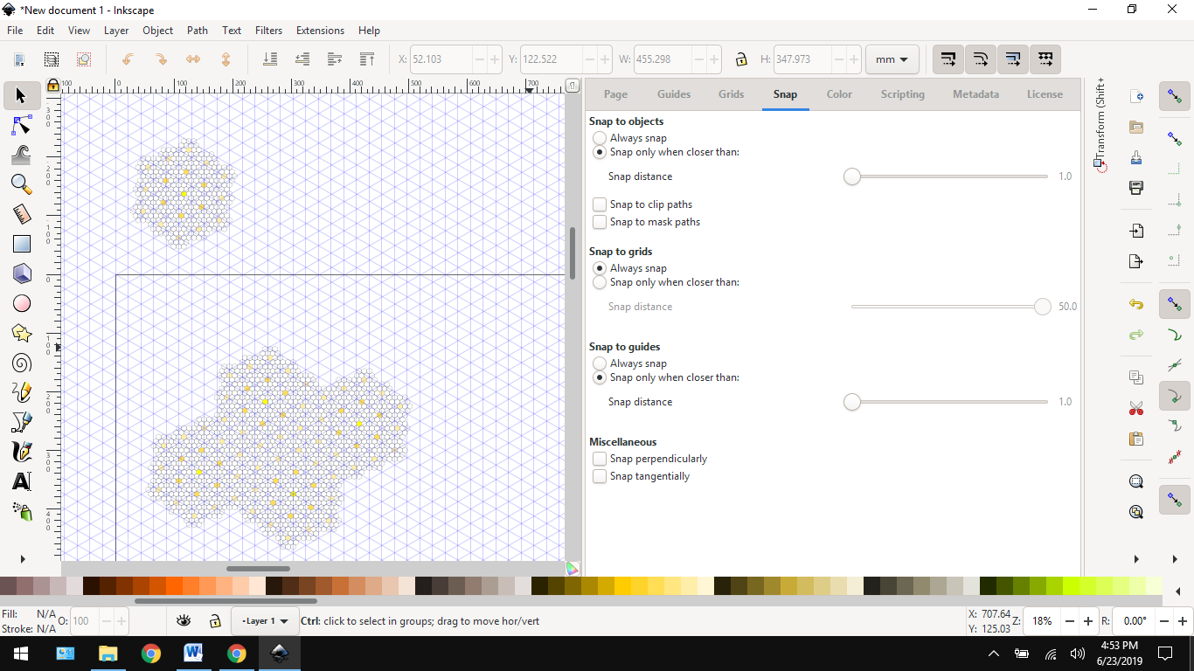Open the Extensions menu
Image resolution: width=1194 pixels, height=671 pixels.
320,30
